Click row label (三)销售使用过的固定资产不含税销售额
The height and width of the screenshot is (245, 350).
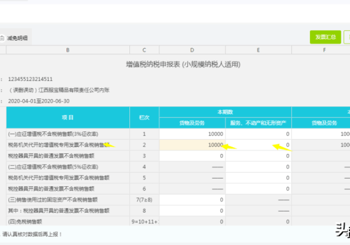point(53,199)
